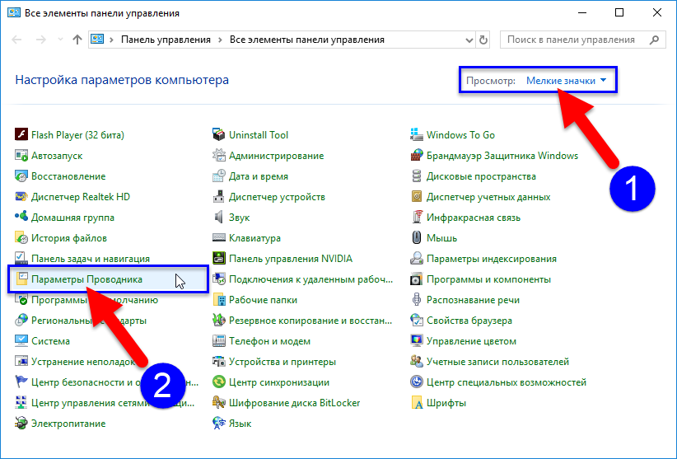Open the Домашняя группа icon

(x=21, y=218)
